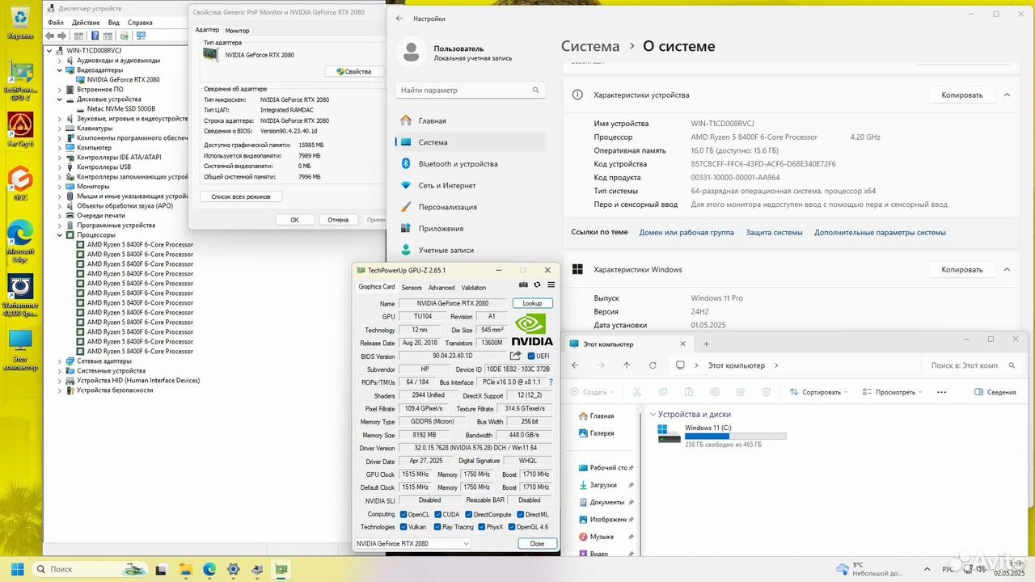Viewport: 1035px width, 582px height.
Task: Collapse Процессоры node in Device Manager
Action: 59,235
